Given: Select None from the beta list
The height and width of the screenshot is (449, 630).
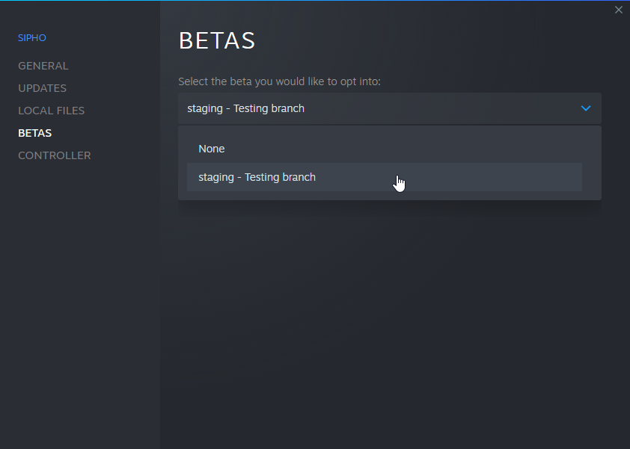Looking at the screenshot, I should [212, 149].
